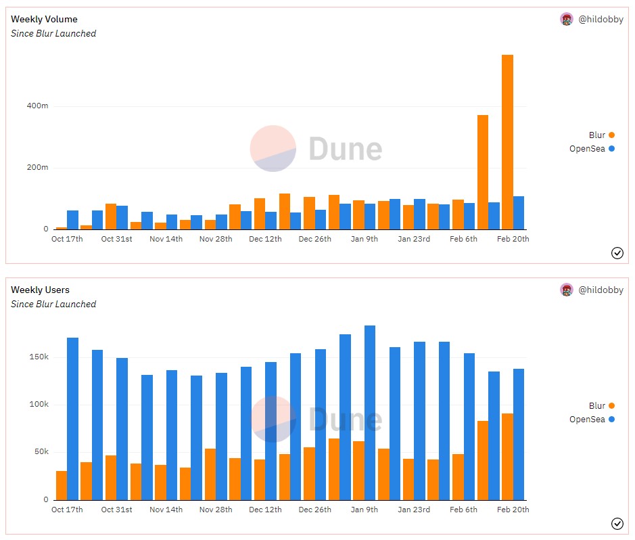Click the Weekly Users chart title
This screenshot has width=635, height=540.
point(40,290)
